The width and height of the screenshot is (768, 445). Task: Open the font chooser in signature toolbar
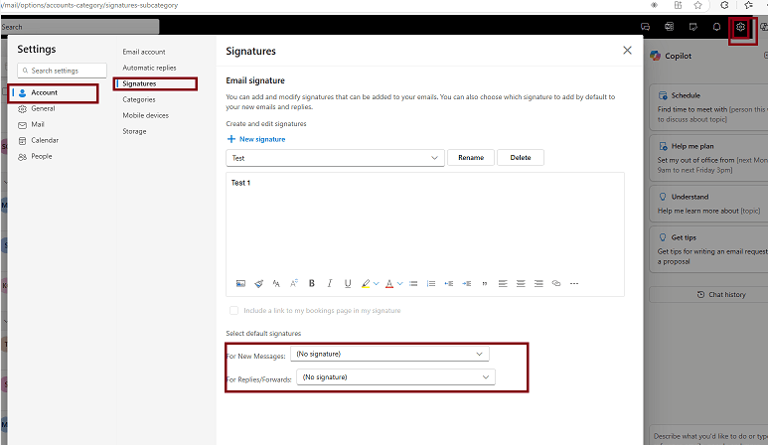276,283
